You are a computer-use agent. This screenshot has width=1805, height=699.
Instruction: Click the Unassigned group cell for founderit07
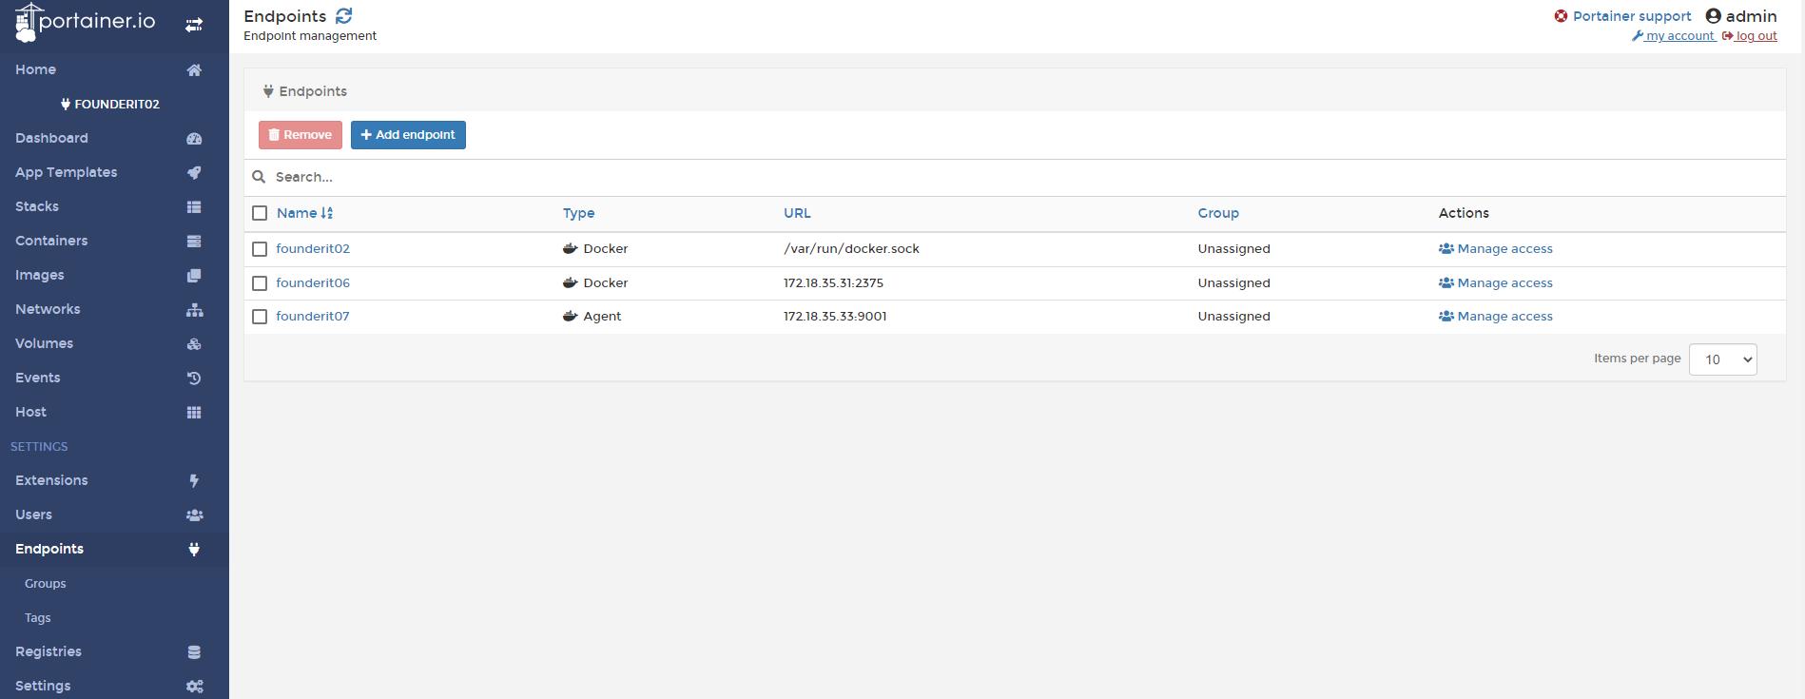click(x=1233, y=317)
